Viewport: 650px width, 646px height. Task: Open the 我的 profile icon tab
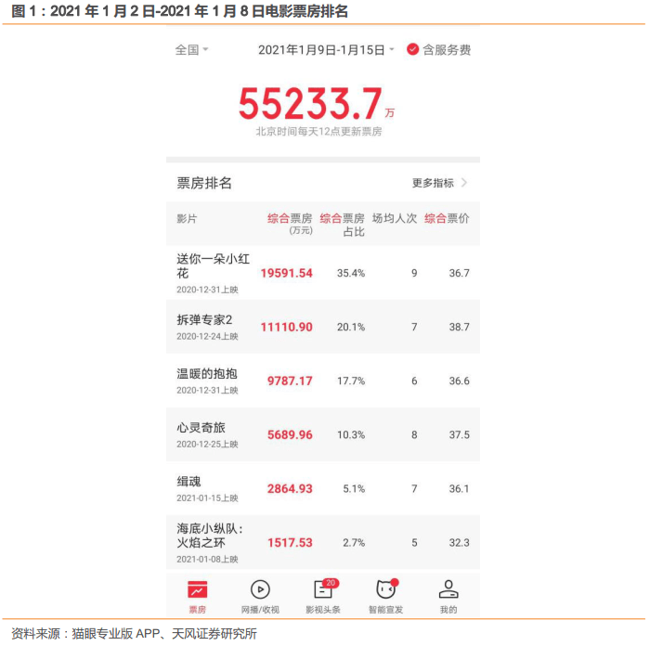tap(448, 589)
